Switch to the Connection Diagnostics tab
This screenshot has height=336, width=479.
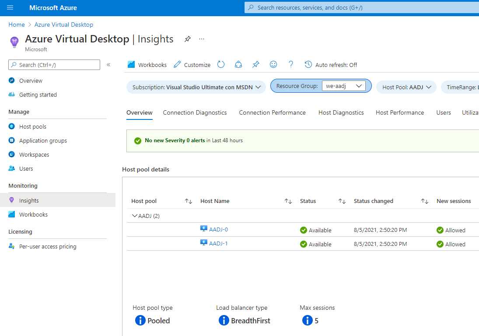pyautogui.click(x=195, y=112)
